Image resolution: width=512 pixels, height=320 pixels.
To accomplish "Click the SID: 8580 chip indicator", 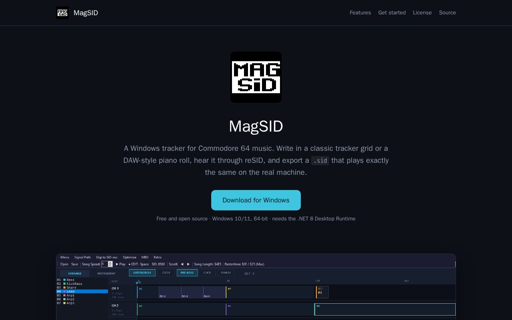I will tap(158, 264).
